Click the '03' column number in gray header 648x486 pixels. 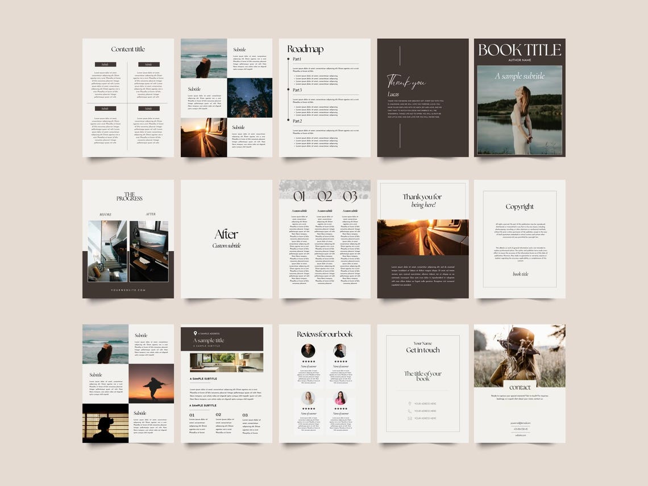click(350, 196)
